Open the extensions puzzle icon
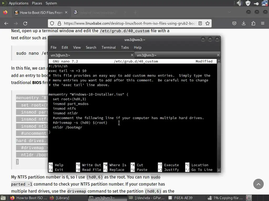Viewport: 269px width, 201px height. pyautogui.click(x=253, y=23)
